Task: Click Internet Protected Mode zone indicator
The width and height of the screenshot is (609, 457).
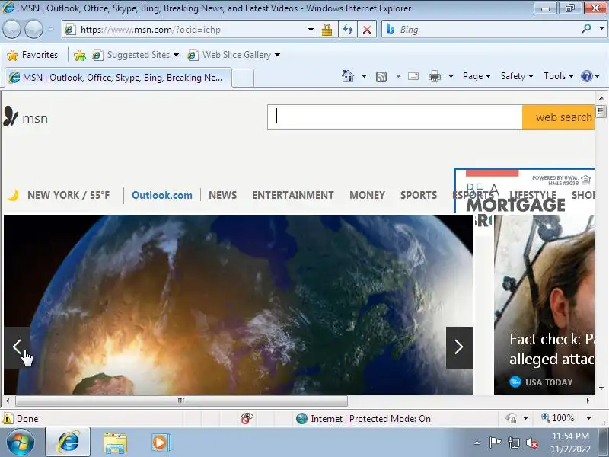Action: pos(364,418)
